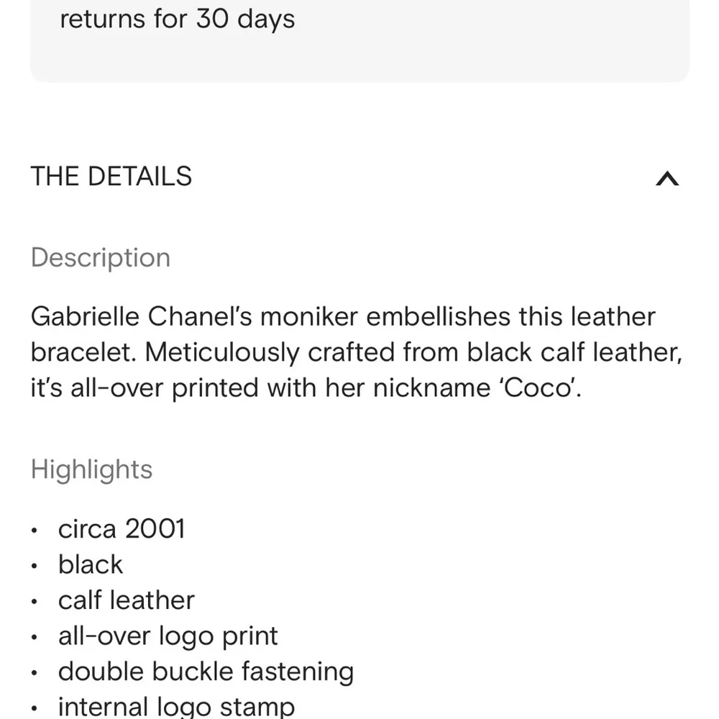Click the 'calf leather' highlight item
Viewport: 719px width, 719px height.
tap(127, 600)
